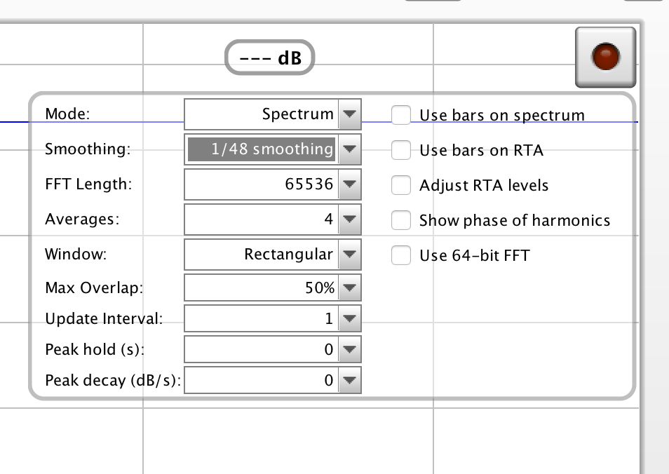This screenshot has height=474, width=669.
Task: Expand the Averages dropdown arrow
Action: pyautogui.click(x=349, y=219)
